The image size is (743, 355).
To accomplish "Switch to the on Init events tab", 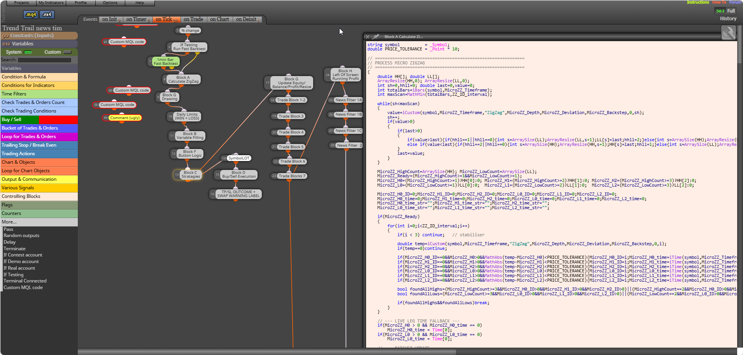I will click(111, 19).
